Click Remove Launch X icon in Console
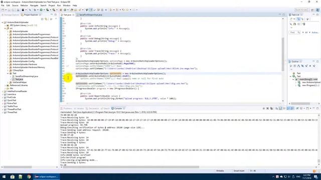This screenshot has height=180, width=321. click(267, 108)
